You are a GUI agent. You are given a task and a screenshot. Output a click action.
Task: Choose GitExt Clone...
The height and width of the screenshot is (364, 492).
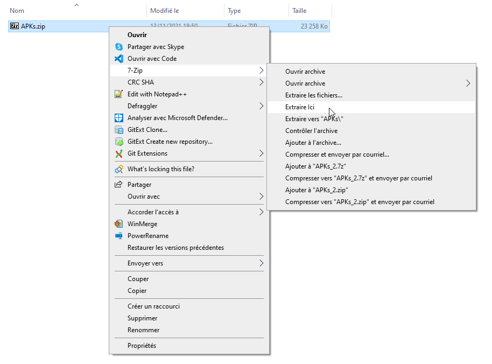[x=189, y=130]
